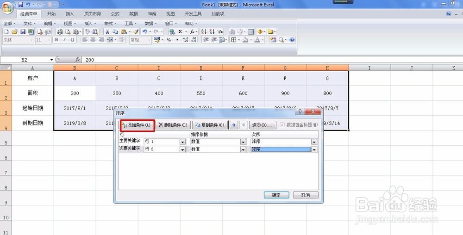Click the help question mark in sort dialog
Image resolution: width=463 pixels, height=235 pixels.
(300, 111)
